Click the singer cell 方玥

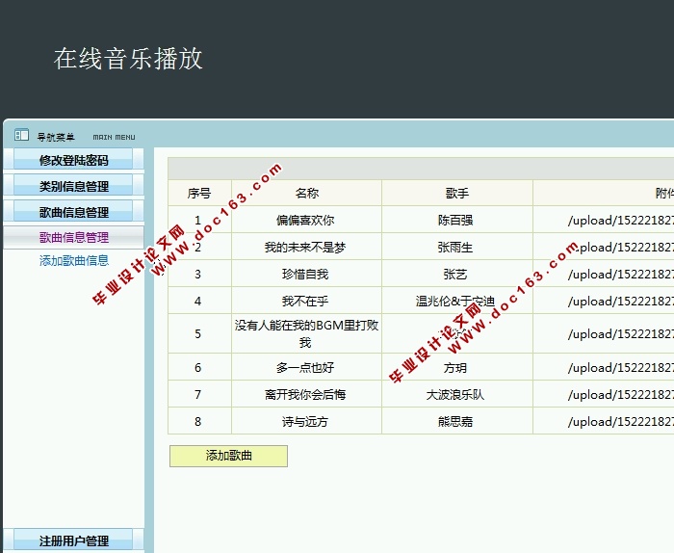[455, 368]
